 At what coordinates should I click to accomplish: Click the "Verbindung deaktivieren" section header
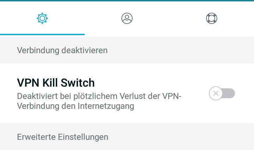tap(62, 50)
